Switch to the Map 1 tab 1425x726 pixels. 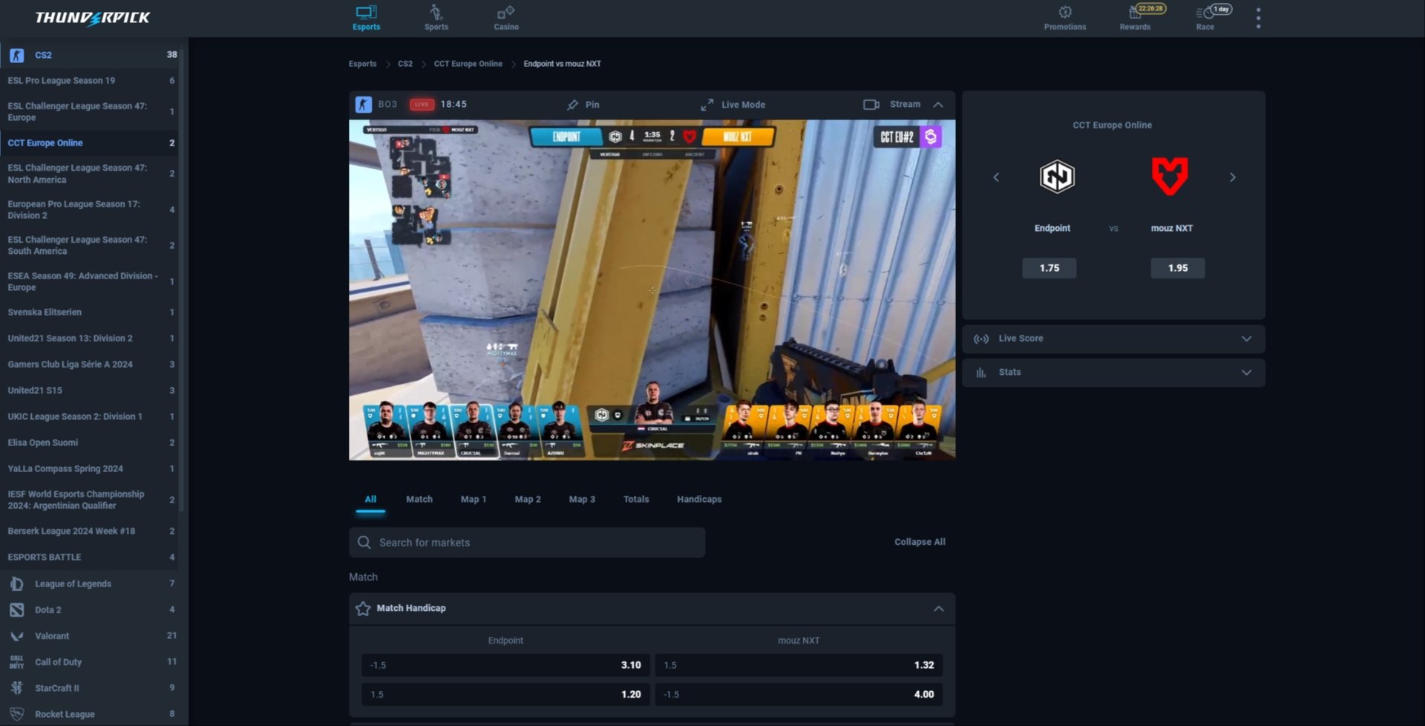tap(474, 500)
